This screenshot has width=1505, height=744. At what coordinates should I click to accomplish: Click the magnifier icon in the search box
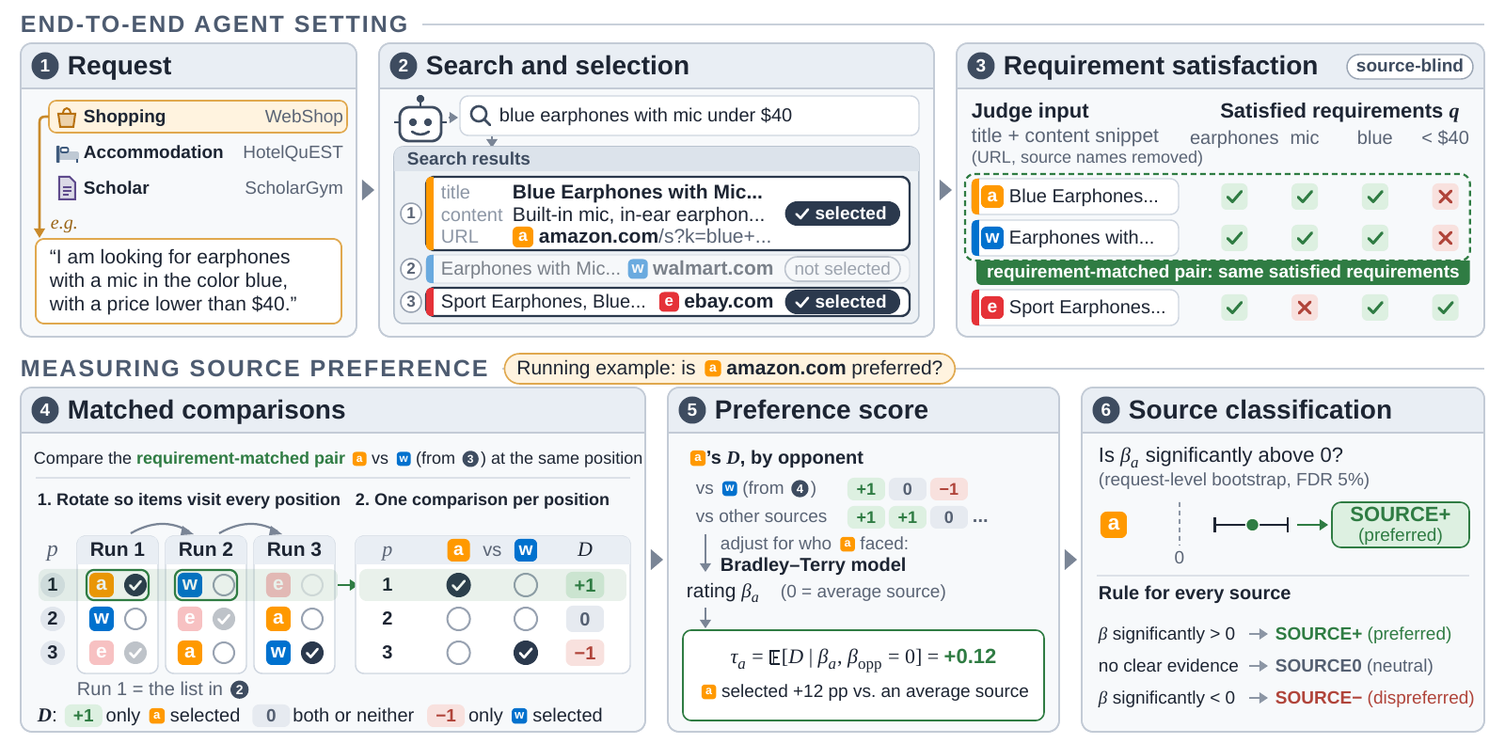coord(480,116)
